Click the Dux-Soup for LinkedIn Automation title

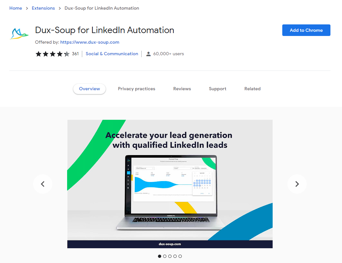[x=105, y=30]
